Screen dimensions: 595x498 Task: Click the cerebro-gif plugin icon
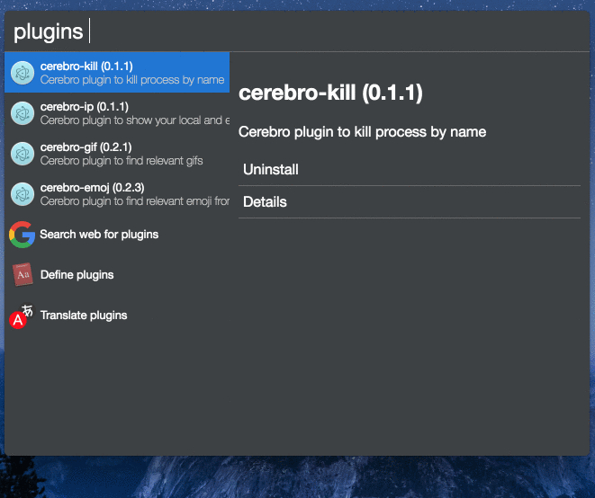click(x=23, y=154)
